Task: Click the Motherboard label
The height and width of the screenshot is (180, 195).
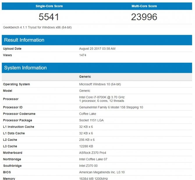Action: click(13, 153)
